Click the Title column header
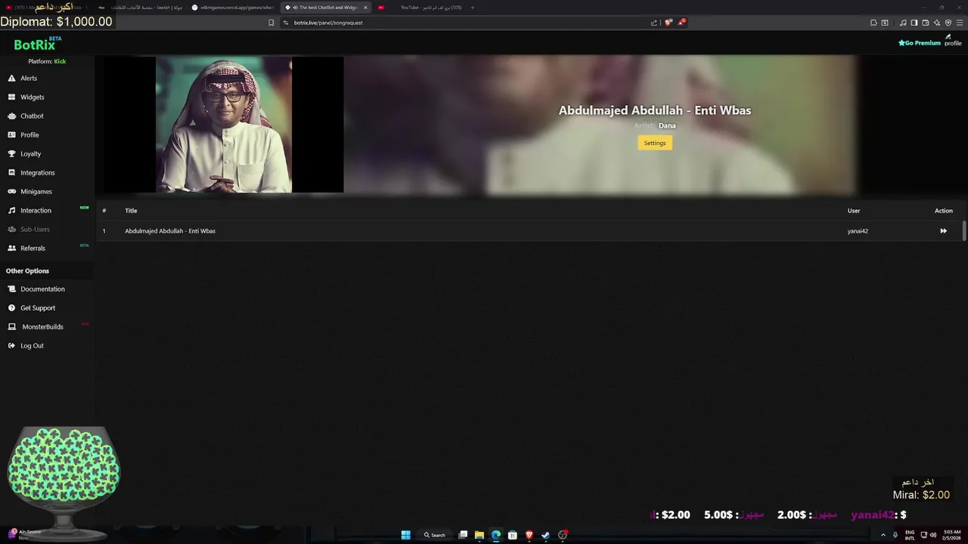Image resolution: width=968 pixels, height=544 pixels. pos(131,211)
